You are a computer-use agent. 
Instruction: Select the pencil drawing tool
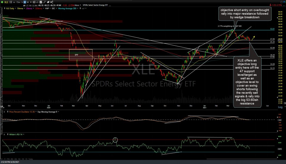coord(44,2)
